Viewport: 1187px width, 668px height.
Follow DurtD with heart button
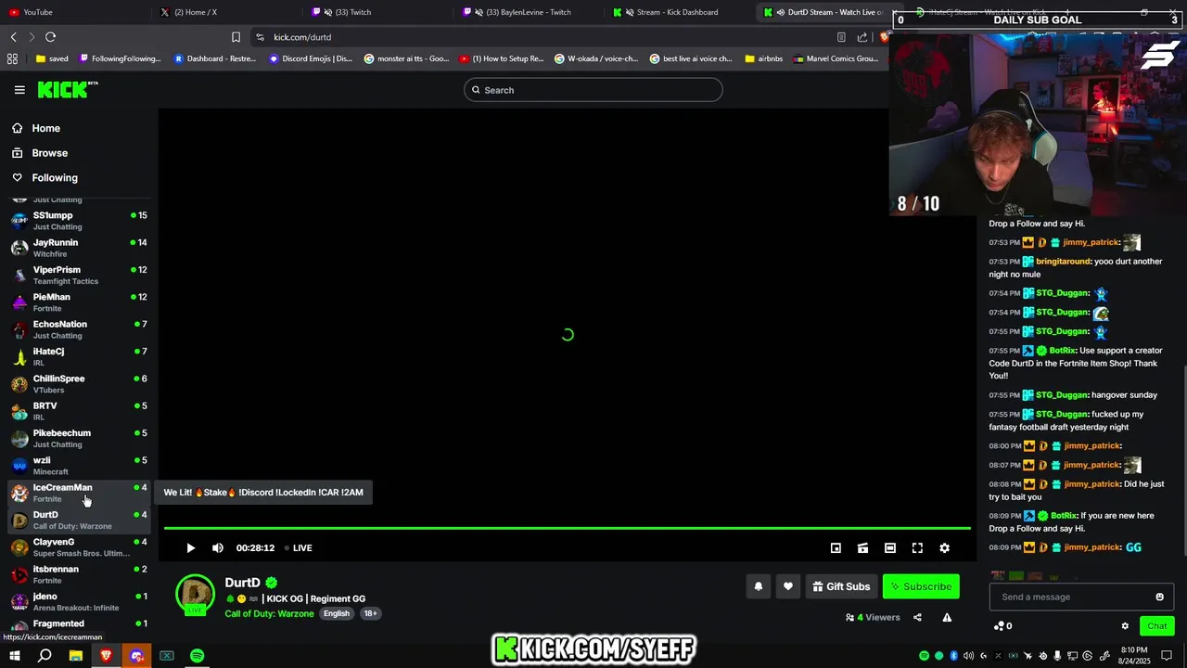788,586
